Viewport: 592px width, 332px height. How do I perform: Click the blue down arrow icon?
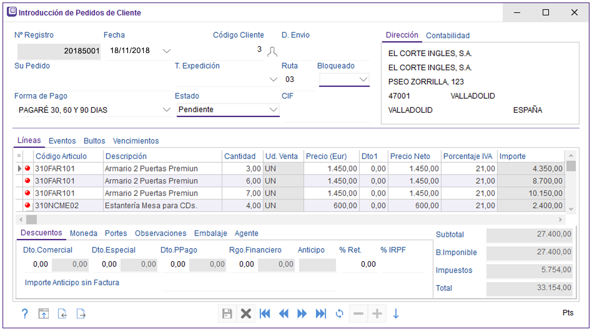[396, 314]
